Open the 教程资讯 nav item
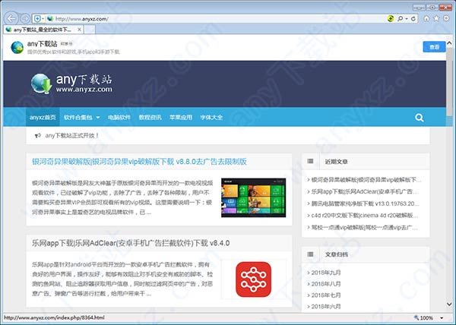The width and height of the screenshot is (456, 325). point(150,118)
